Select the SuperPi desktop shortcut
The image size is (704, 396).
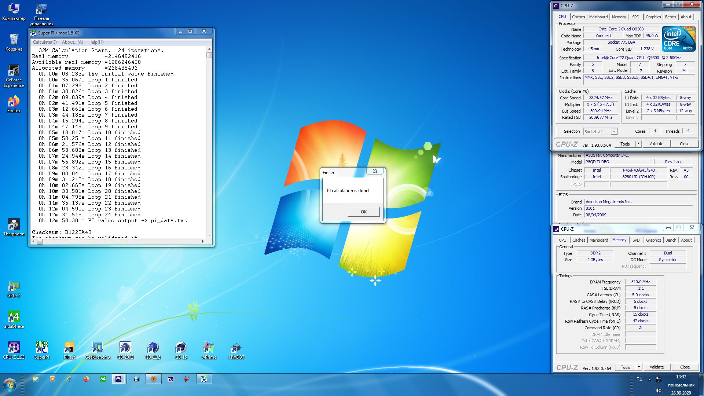(x=42, y=350)
